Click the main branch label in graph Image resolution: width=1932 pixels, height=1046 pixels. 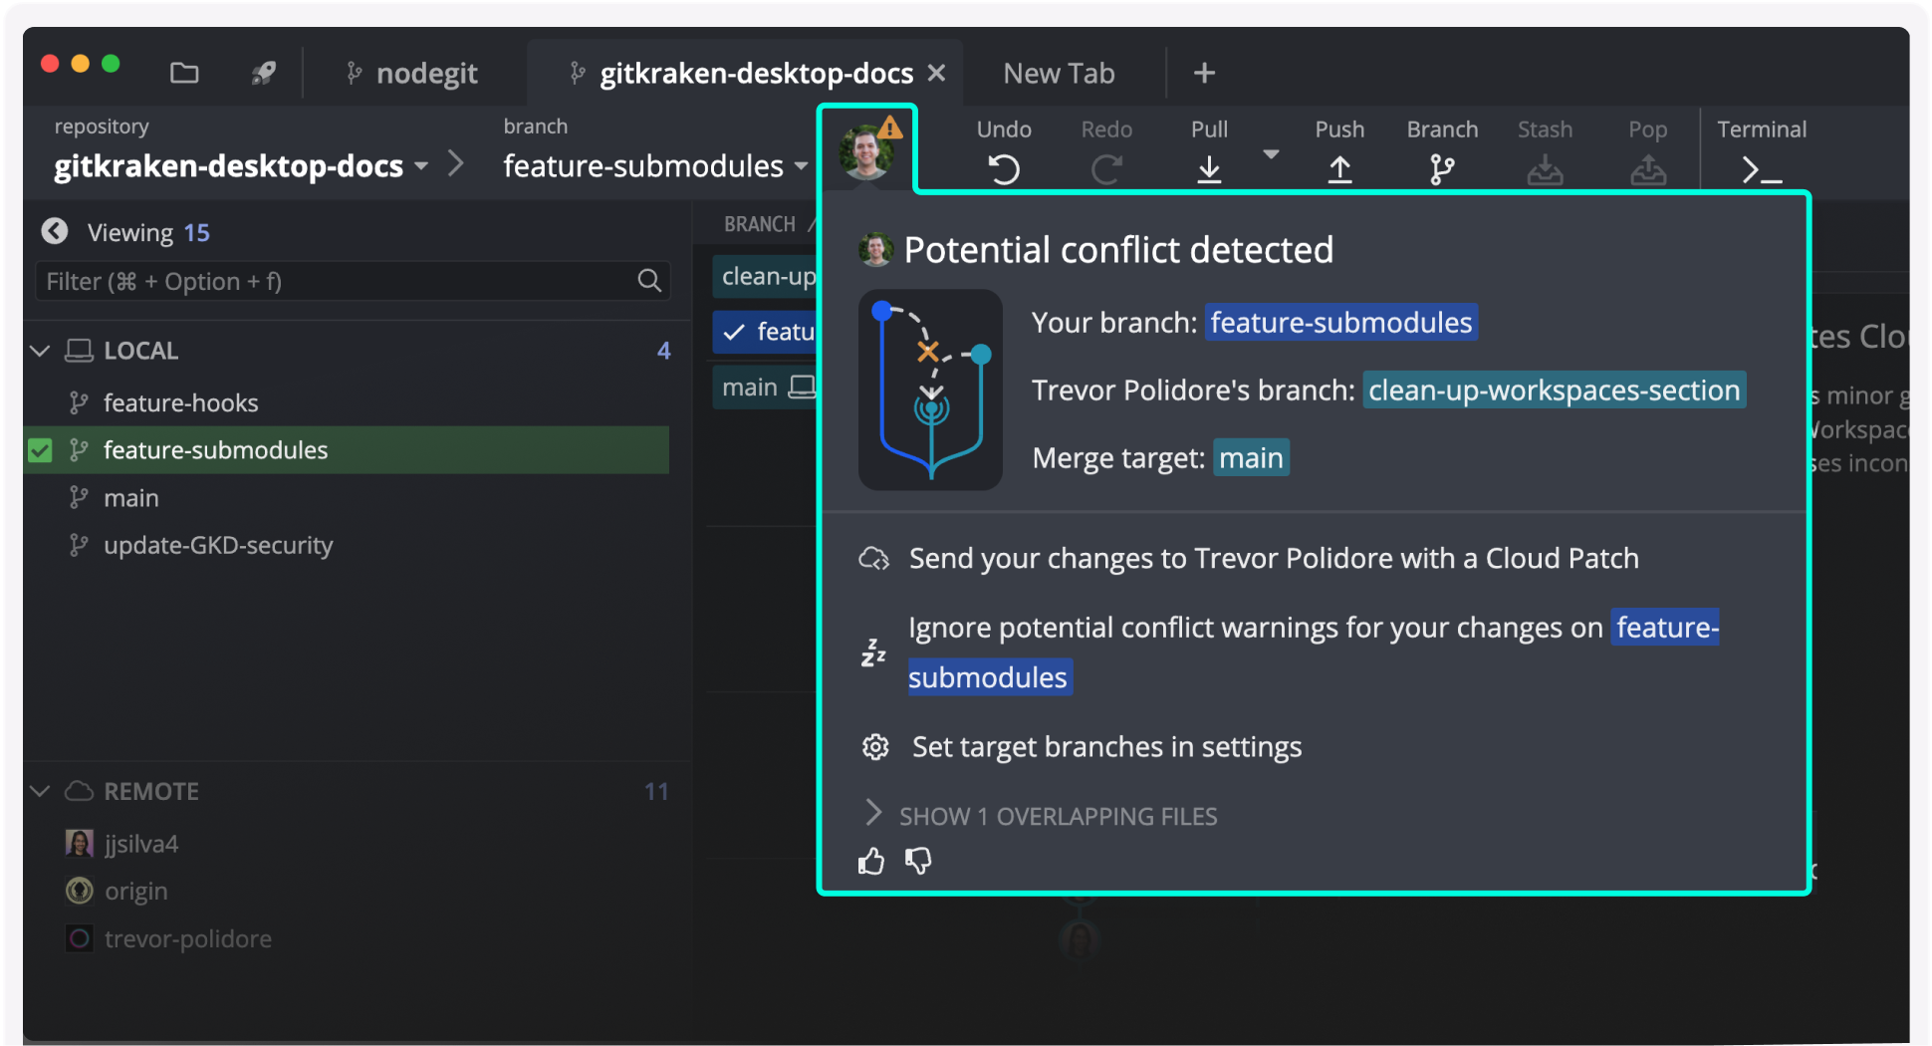(765, 388)
